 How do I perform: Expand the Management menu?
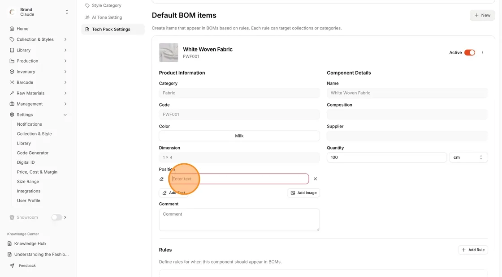click(65, 104)
